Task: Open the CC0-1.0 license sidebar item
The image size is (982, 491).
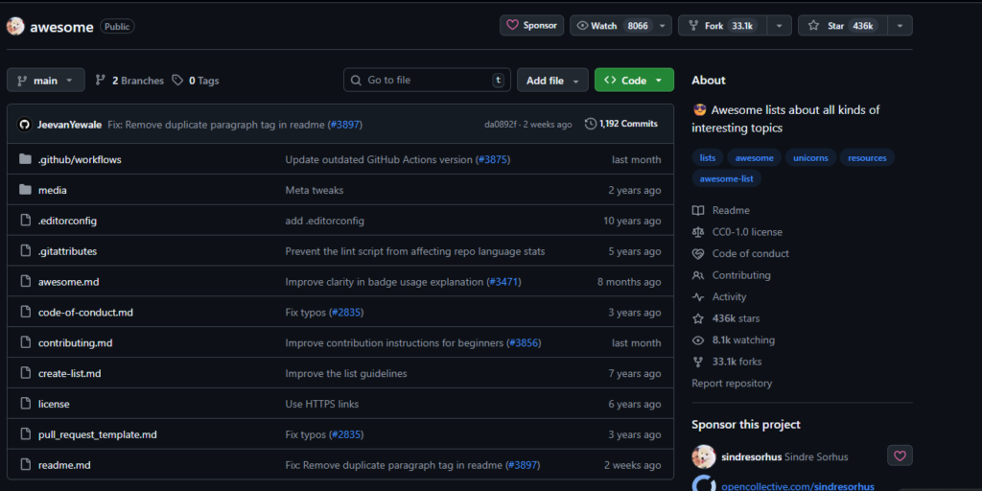Action: [x=747, y=232]
